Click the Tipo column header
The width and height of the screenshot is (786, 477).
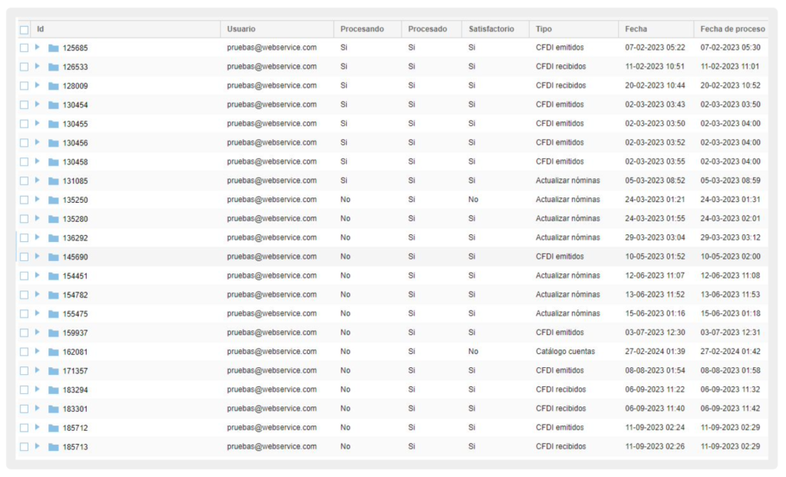(x=543, y=29)
